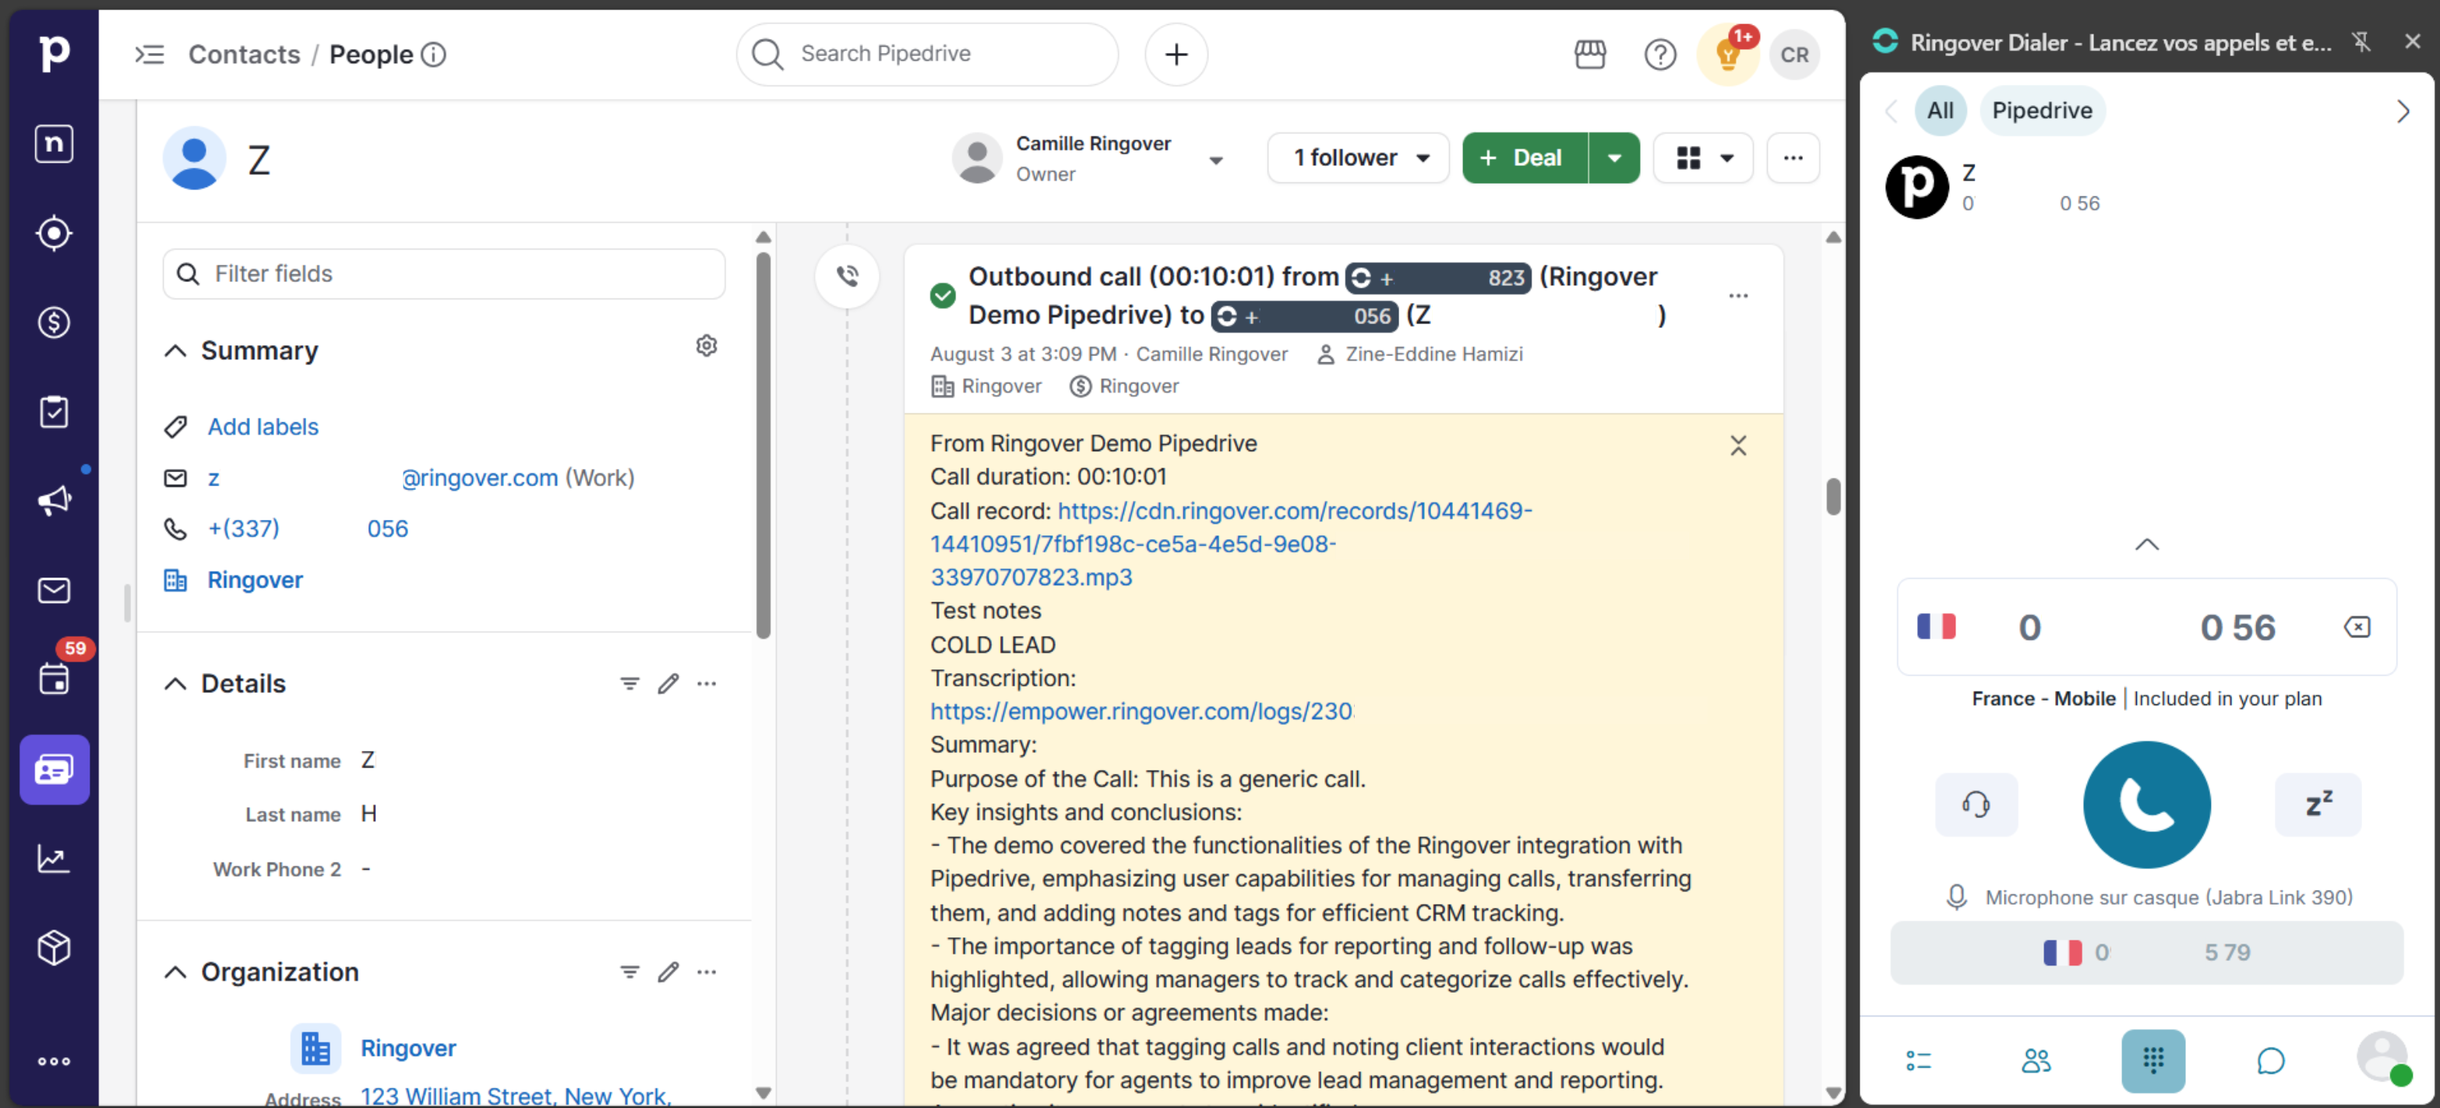
Task: Open Ringover chat messages icon
Action: tap(2269, 1060)
